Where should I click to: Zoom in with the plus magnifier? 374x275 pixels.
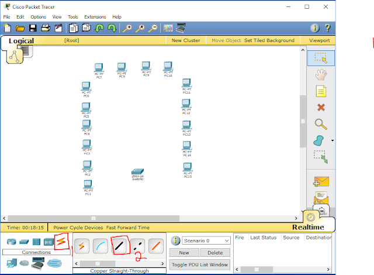(127, 28)
